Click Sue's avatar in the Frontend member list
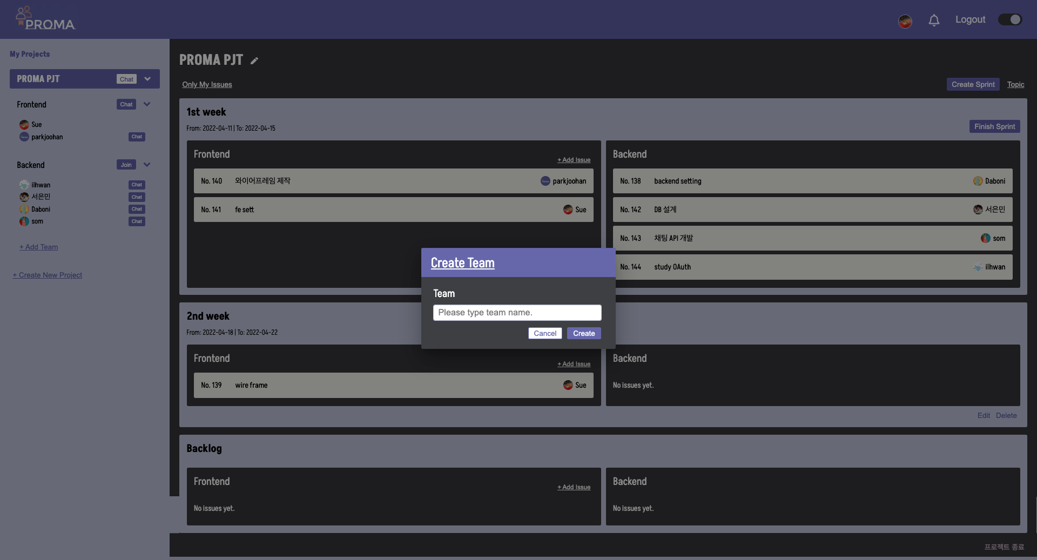Viewport: 1037px width, 560px height. point(24,124)
